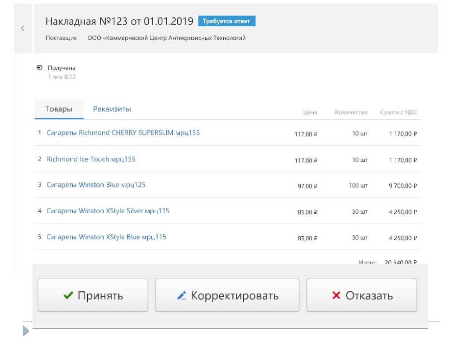
Task: Select the Товары tab
Action: [59, 109]
